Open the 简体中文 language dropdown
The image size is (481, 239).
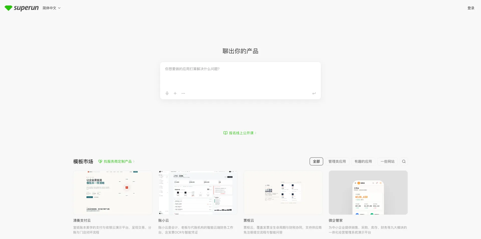(x=52, y=8)
